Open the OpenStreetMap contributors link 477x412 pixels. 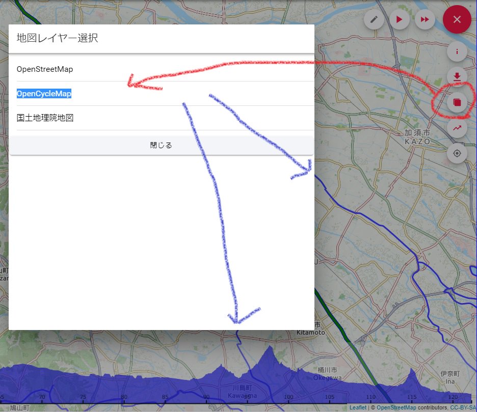[x=396, y=407]
